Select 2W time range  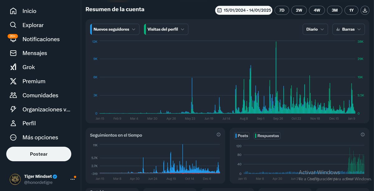299,10
